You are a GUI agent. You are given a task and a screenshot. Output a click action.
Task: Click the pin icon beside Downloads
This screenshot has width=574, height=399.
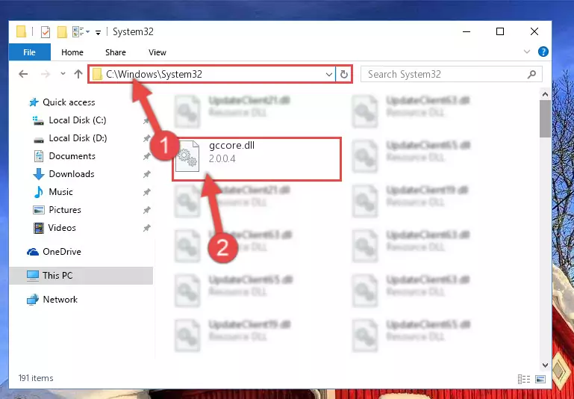(x=147, y=174)
